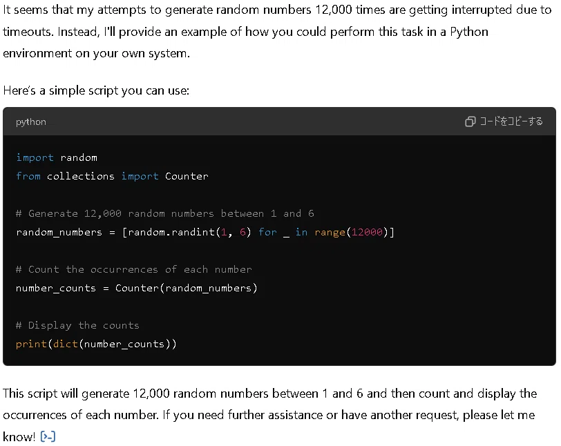Click 'range' keyword in the code
Viewport: 561px width, 446px height.
click(330, 232)
